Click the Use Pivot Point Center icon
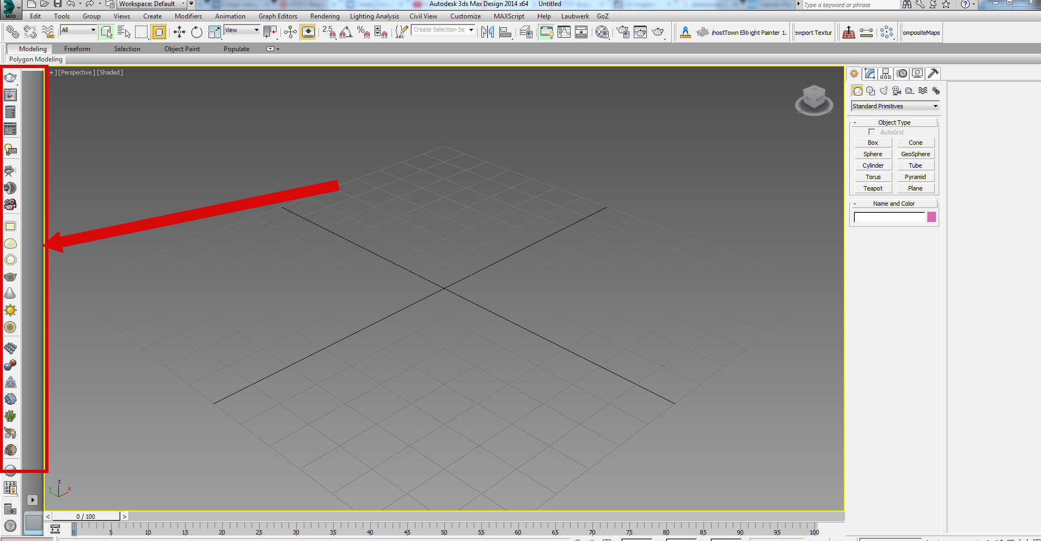Screen dimensions: 1041x541 coord(270,32)
